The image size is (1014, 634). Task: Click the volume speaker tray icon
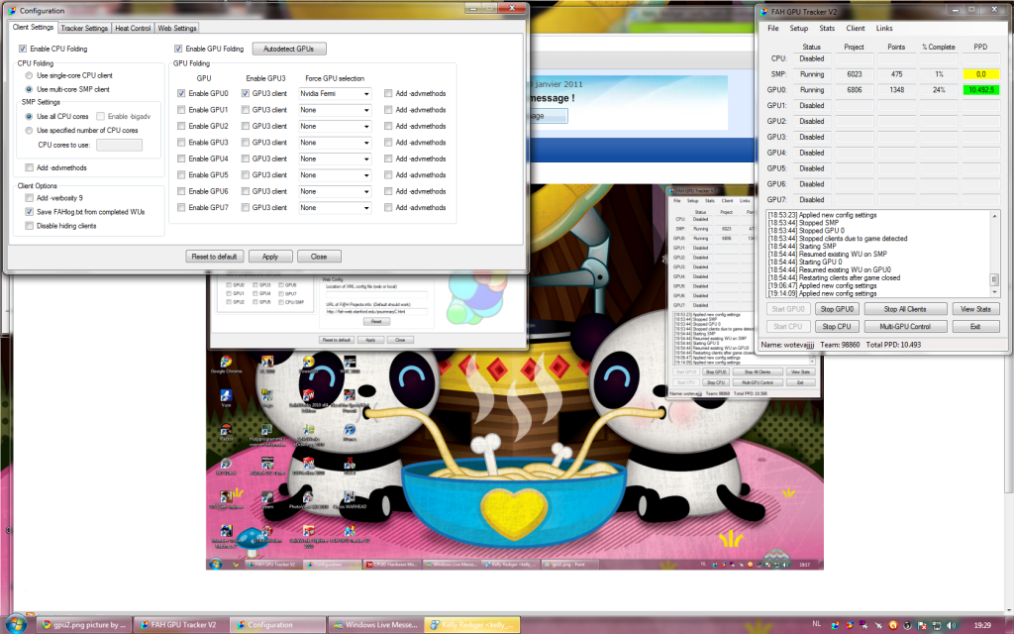click(951, 625)
